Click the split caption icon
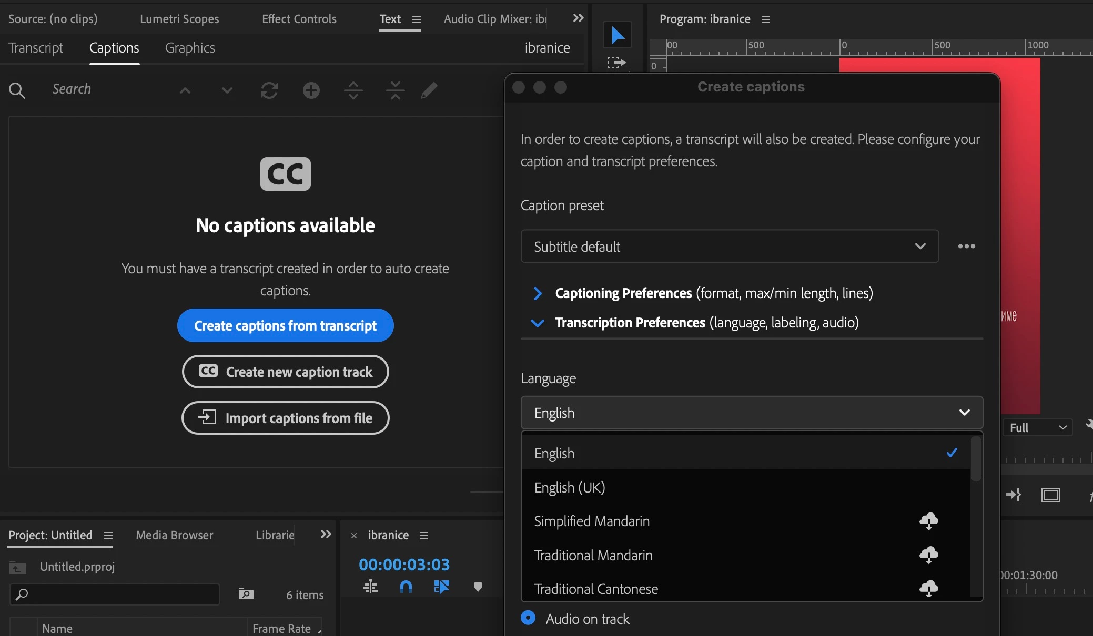This screenshot has width=1093, height=636. click(x=353, y=90)
